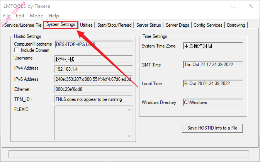
Task: Open the Server Diags tab
Action: tap(177, 25)
